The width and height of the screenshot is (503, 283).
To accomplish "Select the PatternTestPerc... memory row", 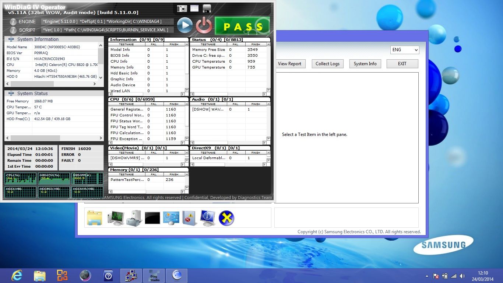I will coord(147,179).
